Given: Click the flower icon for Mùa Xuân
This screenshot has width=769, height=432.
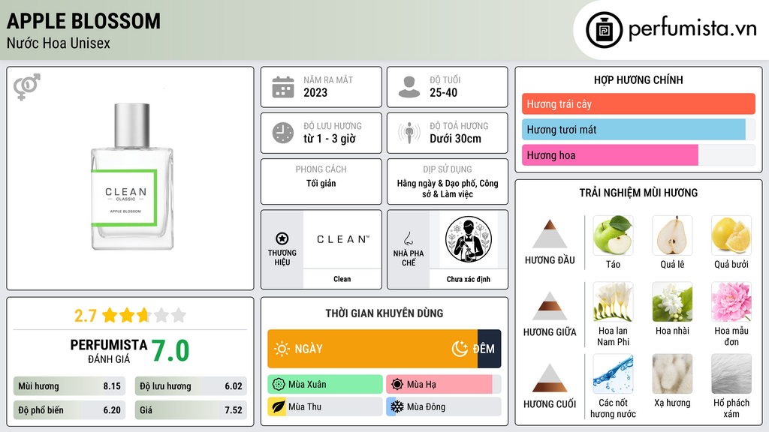Looking at the screenshot, I should point(279,385).
